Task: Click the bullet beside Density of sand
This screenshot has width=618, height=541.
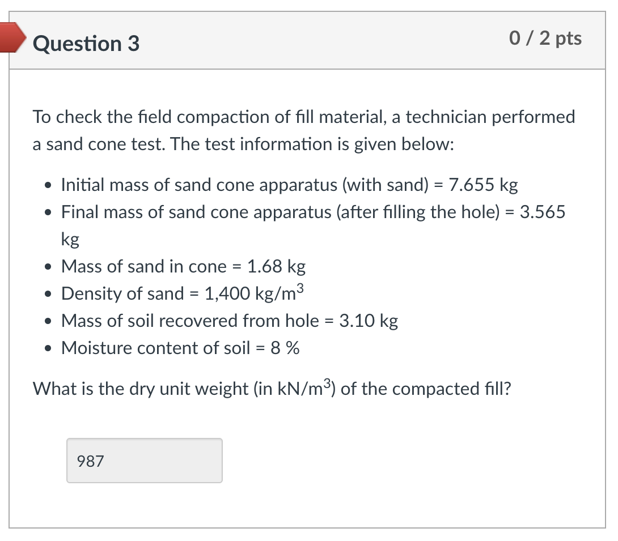Action: point(48,294)
